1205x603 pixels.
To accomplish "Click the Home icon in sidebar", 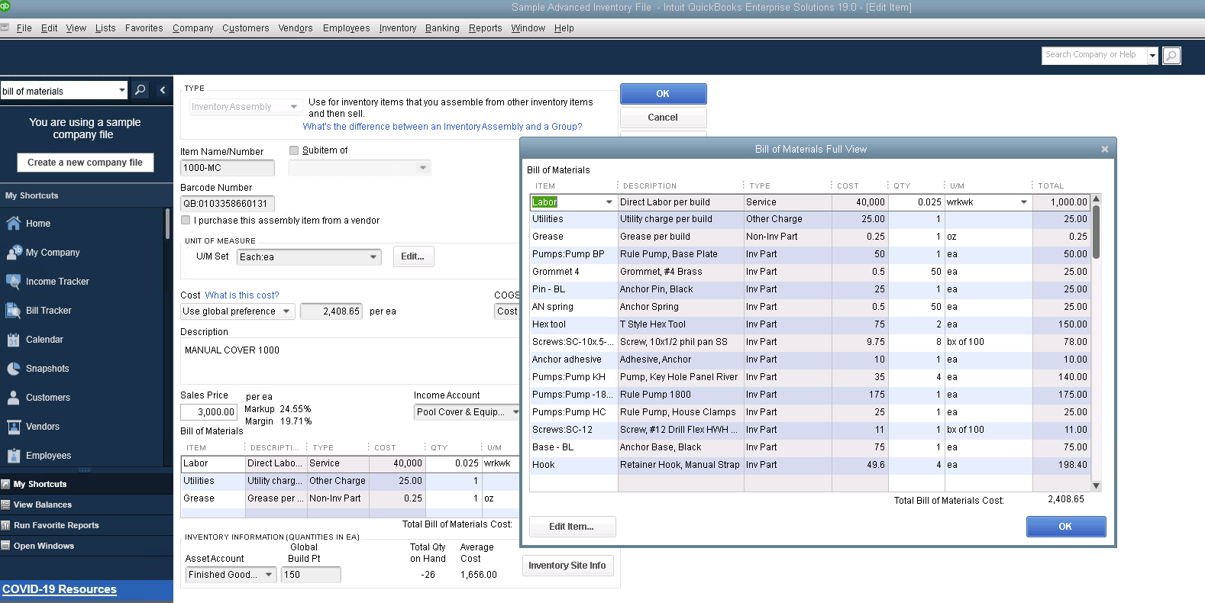I will pyautogui.click(x=13, y=224).
